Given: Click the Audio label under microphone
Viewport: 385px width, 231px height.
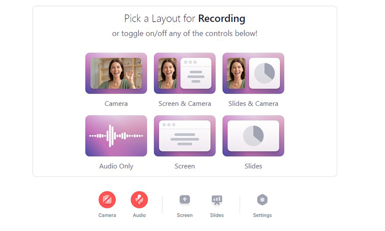Looking at the screenshot, I should pos(139,215).
